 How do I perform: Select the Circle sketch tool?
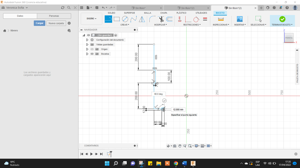125,19
